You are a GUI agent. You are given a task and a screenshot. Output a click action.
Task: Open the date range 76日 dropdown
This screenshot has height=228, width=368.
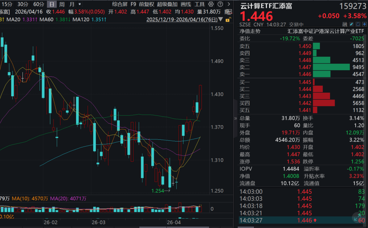(x=220, y=19)
